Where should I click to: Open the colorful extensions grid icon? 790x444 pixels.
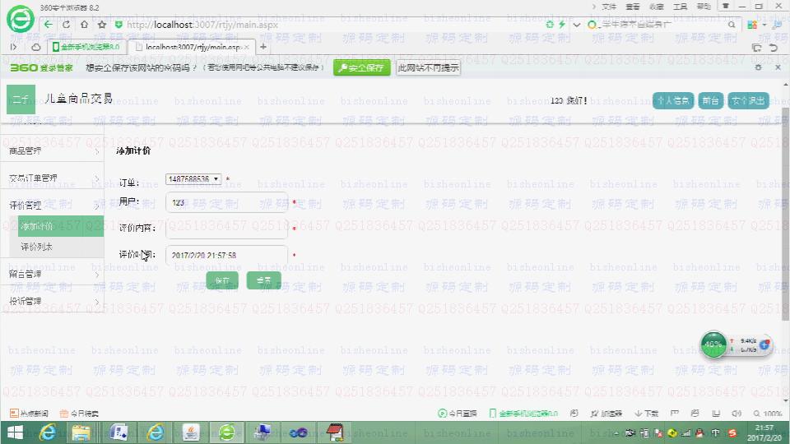(752, 24)
